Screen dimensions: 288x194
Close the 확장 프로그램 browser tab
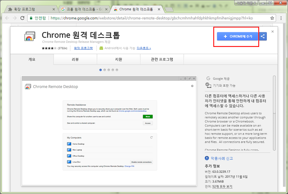click(x=54, y=9)
